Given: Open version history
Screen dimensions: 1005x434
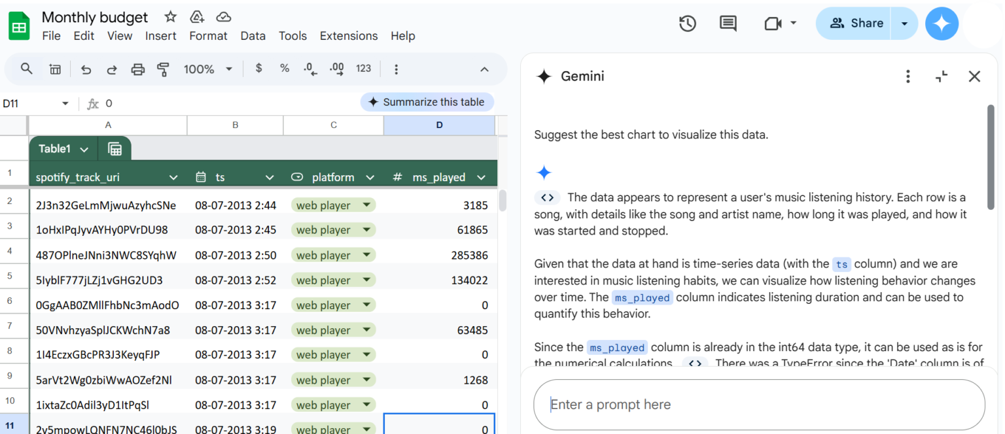Looking at the screenshot, I should 688,23.
